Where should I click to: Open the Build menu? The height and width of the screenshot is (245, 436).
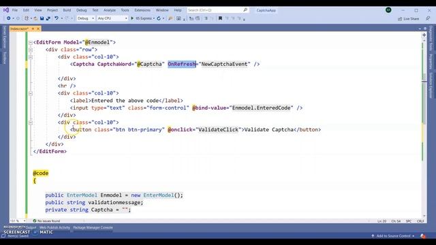click(x=67, y=10)
